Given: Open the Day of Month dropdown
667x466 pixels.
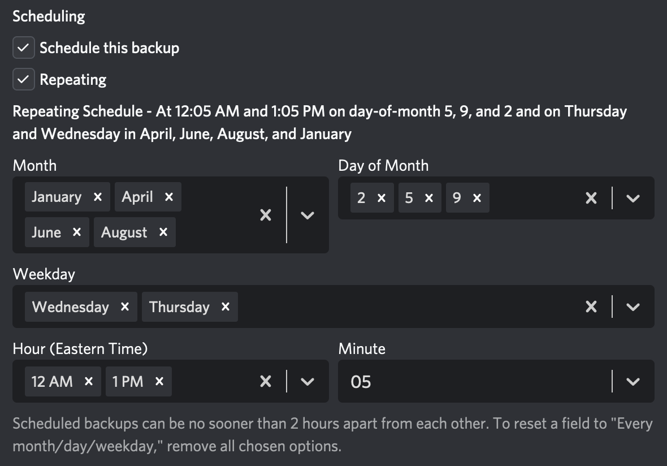Looking at the screenshot, I should tap(633, 198).
